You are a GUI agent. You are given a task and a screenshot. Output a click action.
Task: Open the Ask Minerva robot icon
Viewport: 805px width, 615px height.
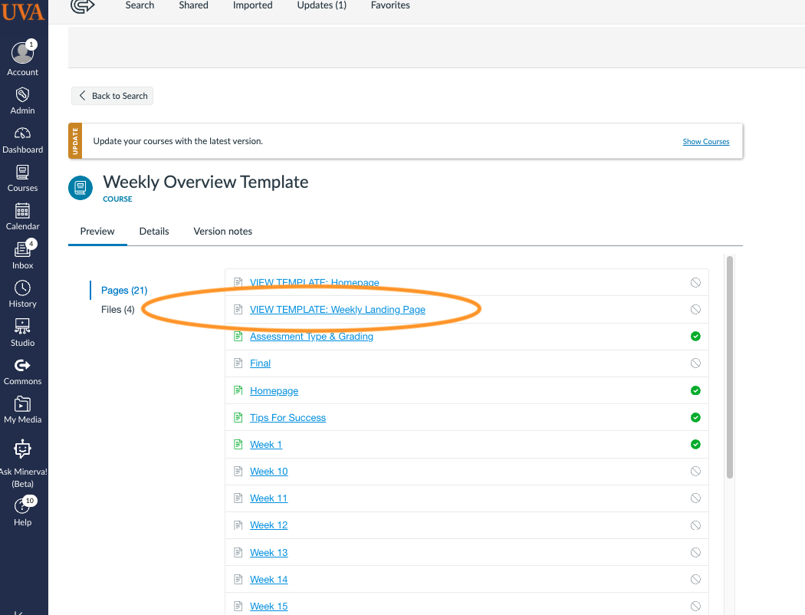pos(22,449)
